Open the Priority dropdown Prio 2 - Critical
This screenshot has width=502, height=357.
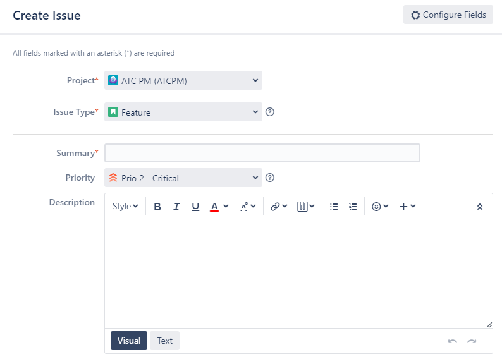[x=183, y=178]
